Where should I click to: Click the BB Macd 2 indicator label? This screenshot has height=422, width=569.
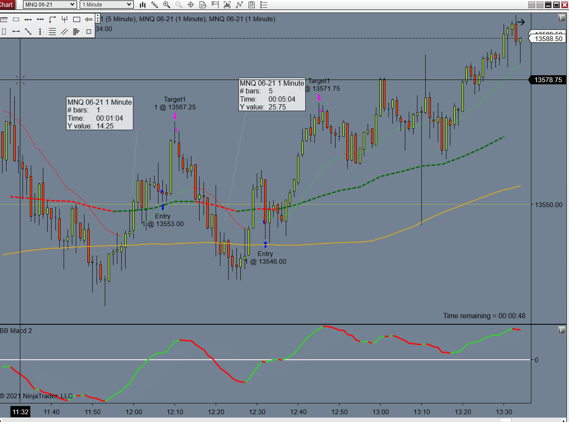(16, 331)
